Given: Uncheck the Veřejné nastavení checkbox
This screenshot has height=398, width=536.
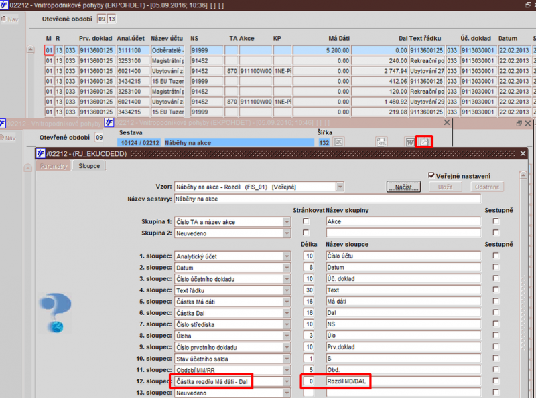Looking at the screenshot, I should [x=431, y=175].
